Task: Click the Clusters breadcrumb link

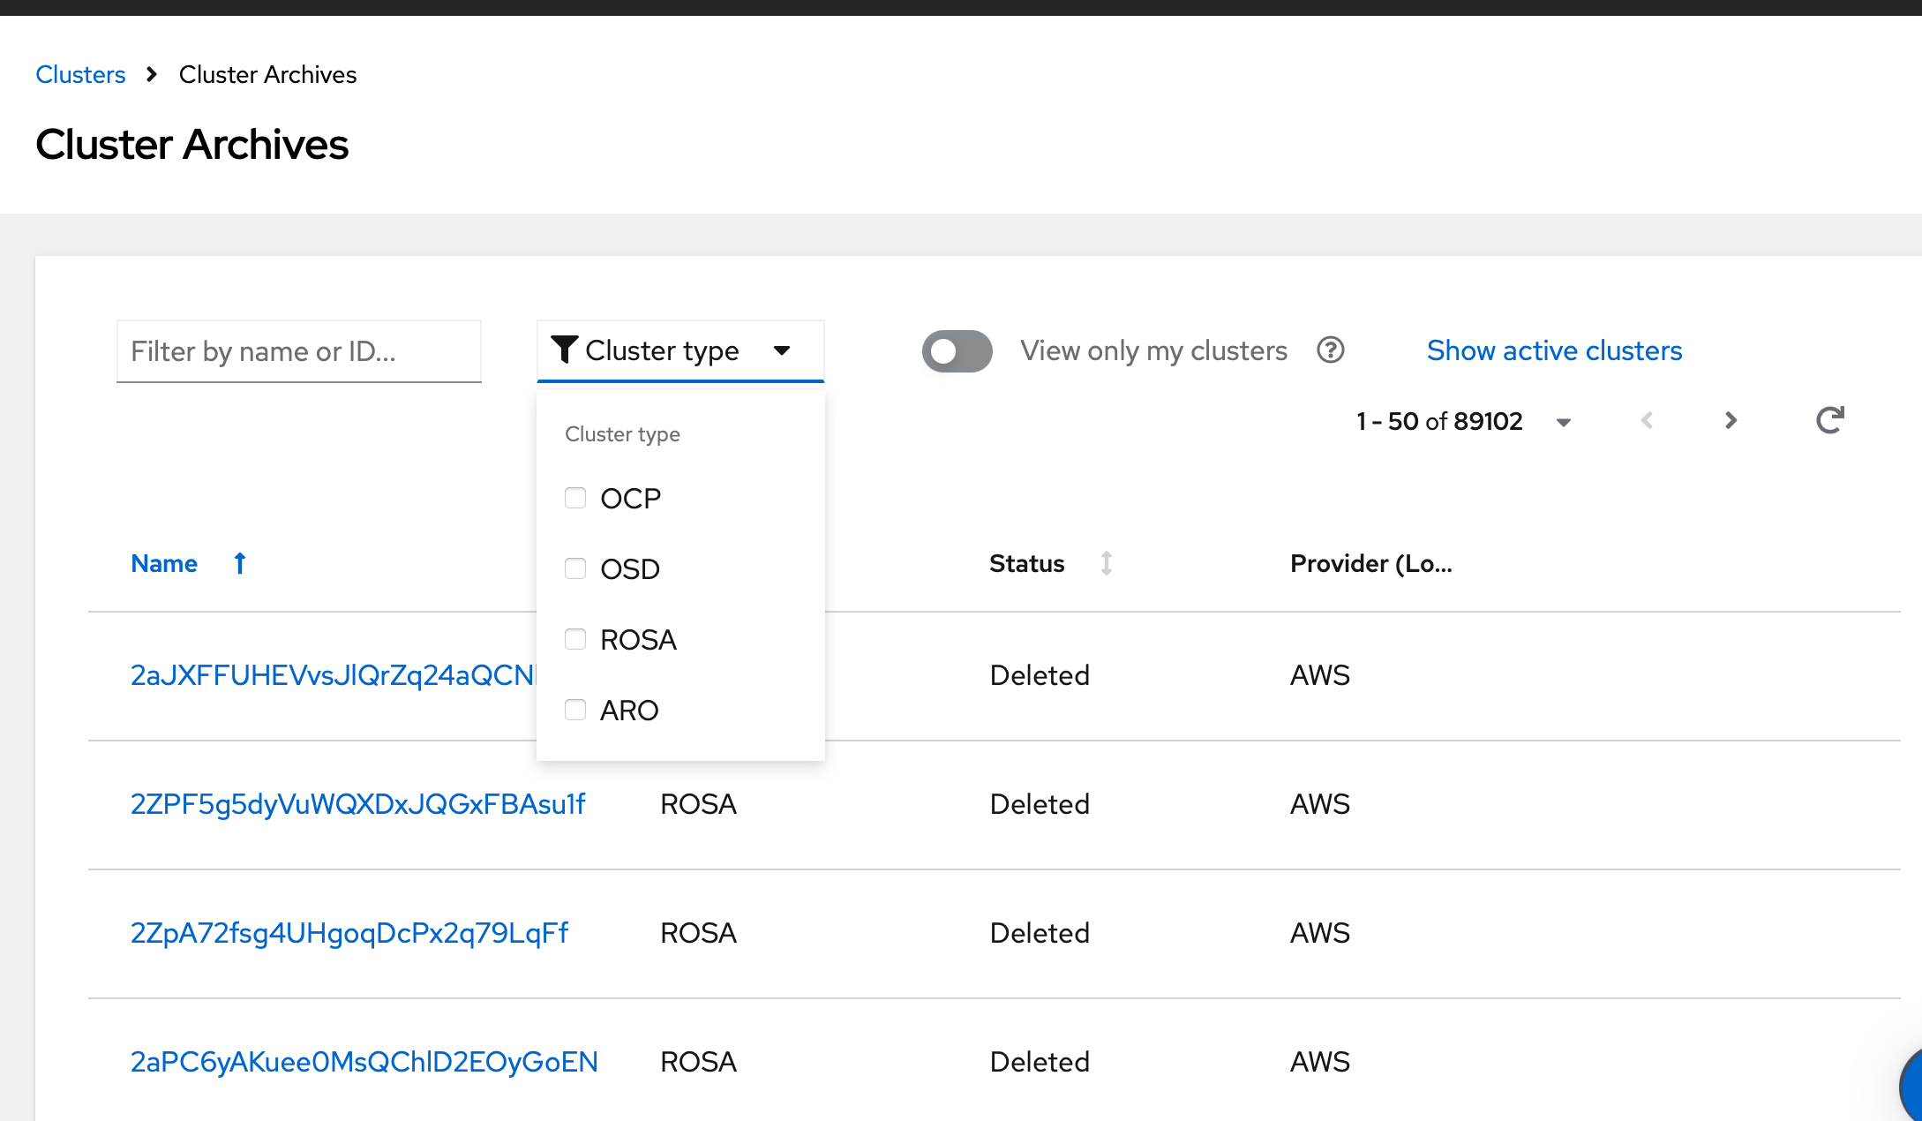Action: pos(80,74)
